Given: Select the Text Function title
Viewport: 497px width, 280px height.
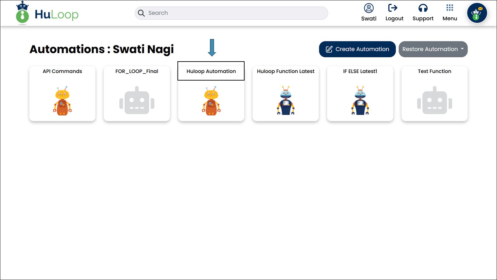Looking at the screenshot, I should click(434, 71).
